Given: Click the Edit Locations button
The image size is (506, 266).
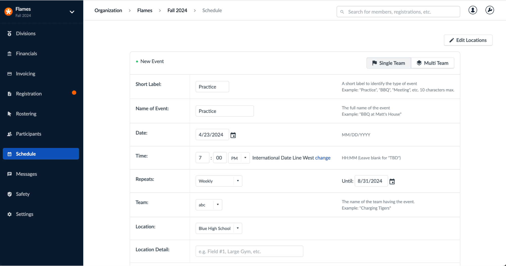Looking at the screenshot, I should [468, 40].
